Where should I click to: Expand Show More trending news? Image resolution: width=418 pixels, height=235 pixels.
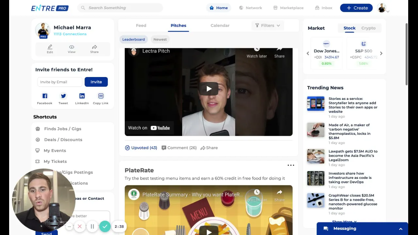(x=344, y=222)
